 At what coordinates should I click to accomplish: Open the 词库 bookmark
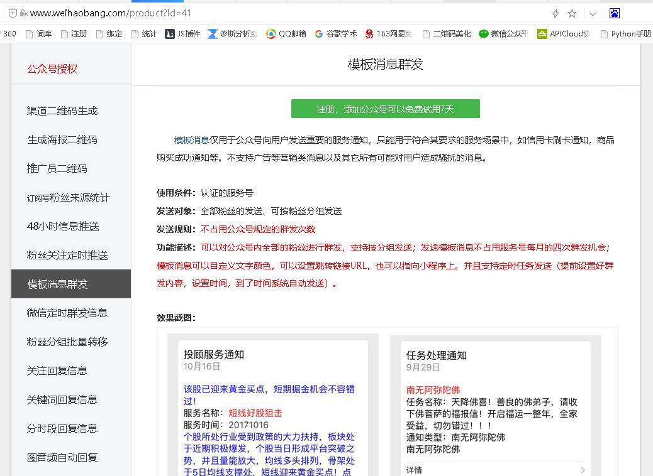39,34
